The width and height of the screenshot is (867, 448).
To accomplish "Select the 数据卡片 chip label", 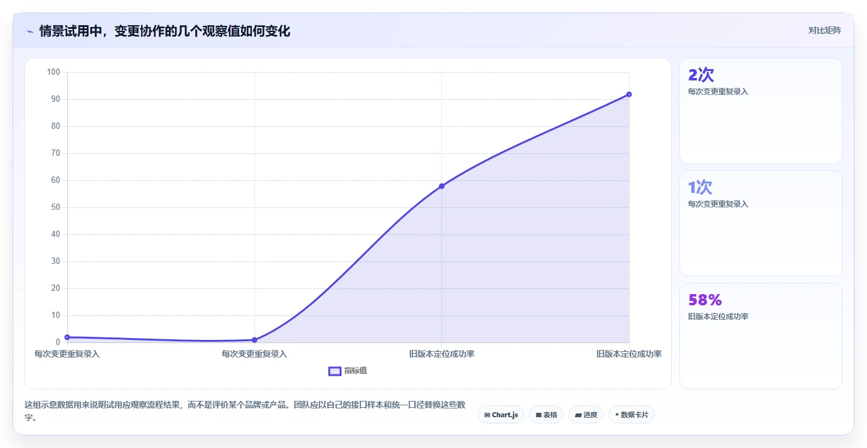I will tap(634, 415).
